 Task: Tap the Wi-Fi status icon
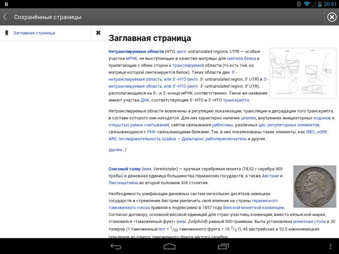coord(307,4)
